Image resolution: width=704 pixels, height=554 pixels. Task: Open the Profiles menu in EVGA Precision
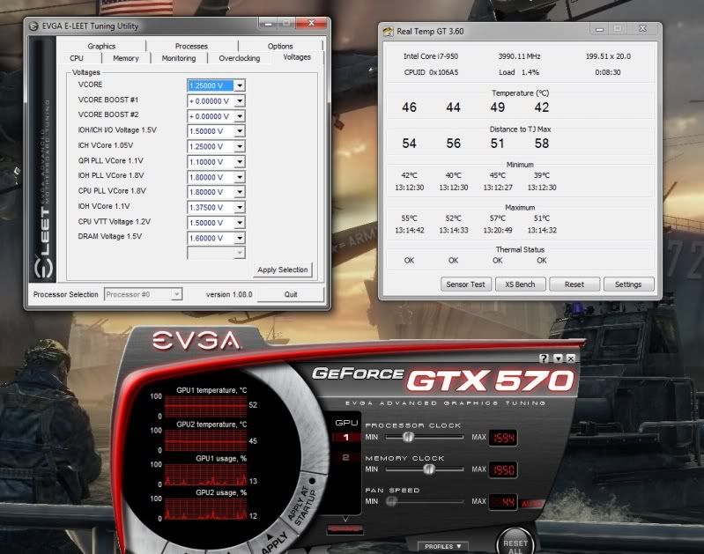442,546
